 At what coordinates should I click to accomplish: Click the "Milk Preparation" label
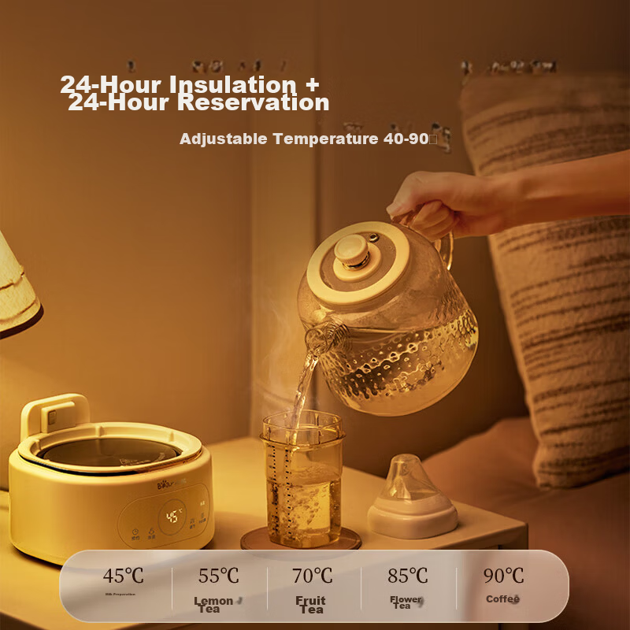tap(120, 594)
